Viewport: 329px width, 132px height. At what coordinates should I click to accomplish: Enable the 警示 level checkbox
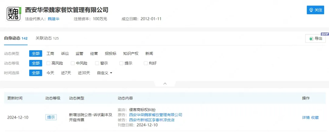click(97, 63)
